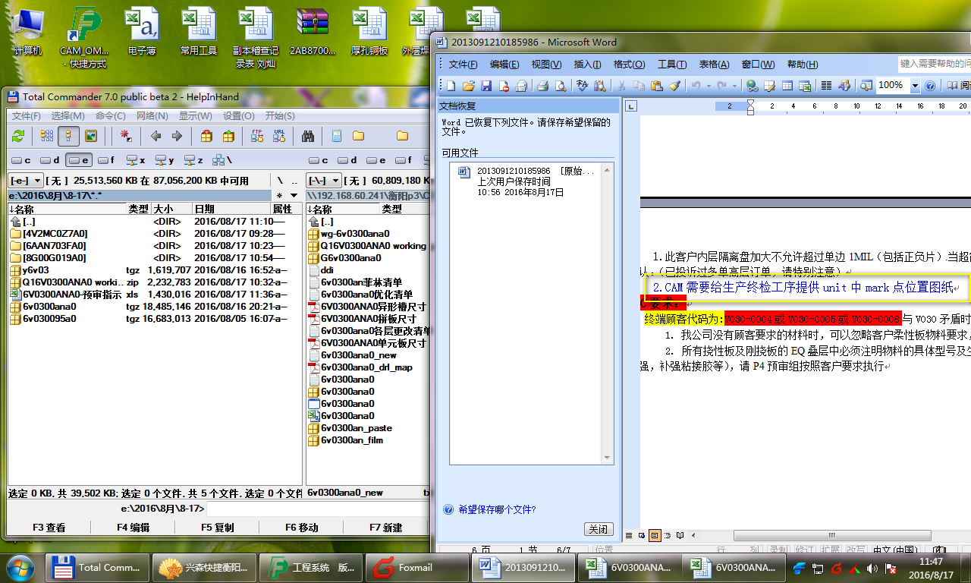Image resolution: width=971 pixels, height=583 pixels.
Task: Select drive d in the left panel
Action: pos(50,160)
